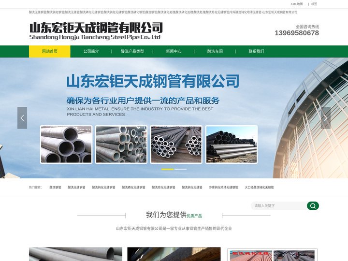Image resolution: width=348 pixels, height=261 pixels.
Task: Click hot search link 冷库钝化喷漆无缝钢管
Action: click(223, 188)
